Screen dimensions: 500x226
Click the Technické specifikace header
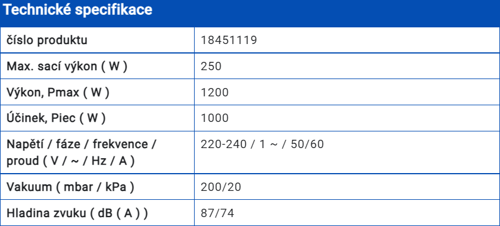250,14
